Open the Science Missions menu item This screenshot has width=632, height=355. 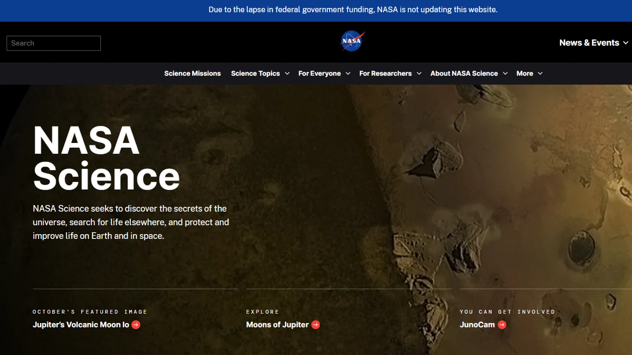192,74
